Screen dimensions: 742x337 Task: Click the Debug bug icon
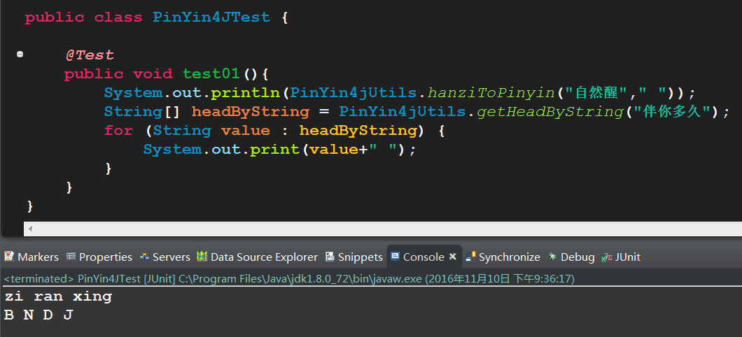(552, 257)
